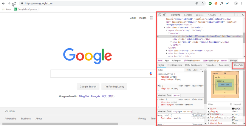This screenshot has width=246, height=126.
Task: Click the browser back arrow
Action: point(3,3)
